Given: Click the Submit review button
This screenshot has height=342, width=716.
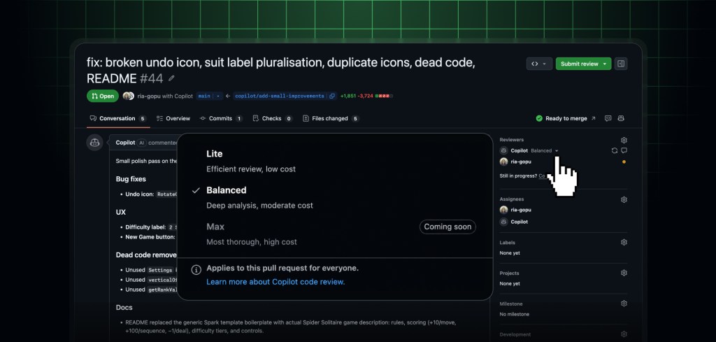Looking at the screenshot, I should pyautogui.click(x=579, y=64).
